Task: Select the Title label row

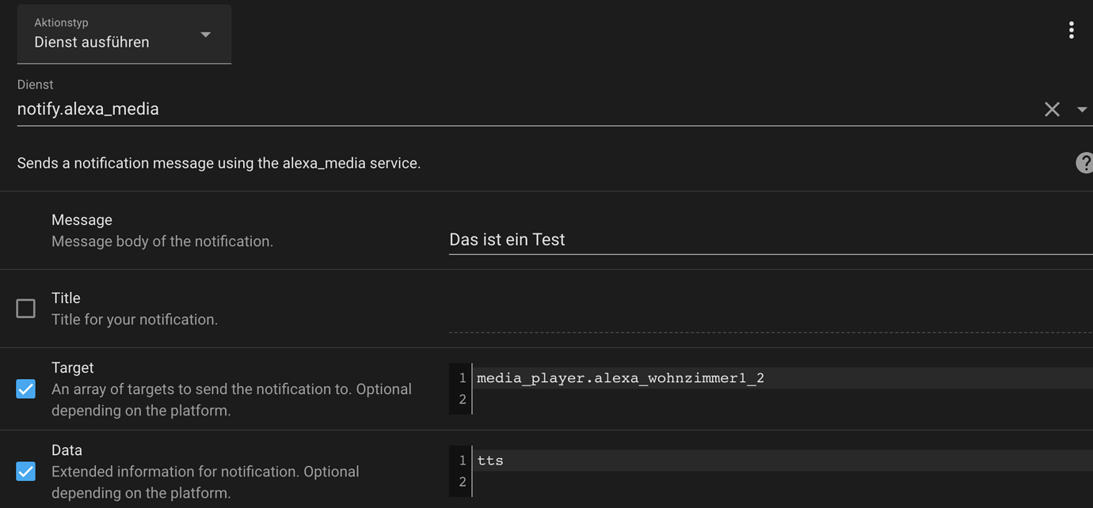Action: [66, 298]
